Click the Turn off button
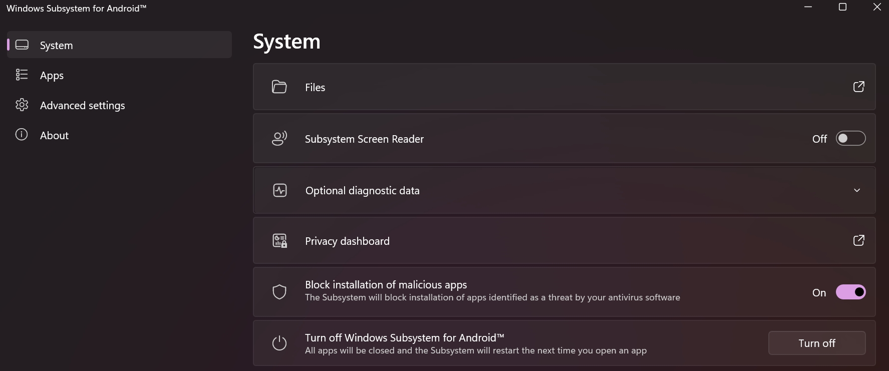Screen dimensions: 889x371 tap(817, 343)
